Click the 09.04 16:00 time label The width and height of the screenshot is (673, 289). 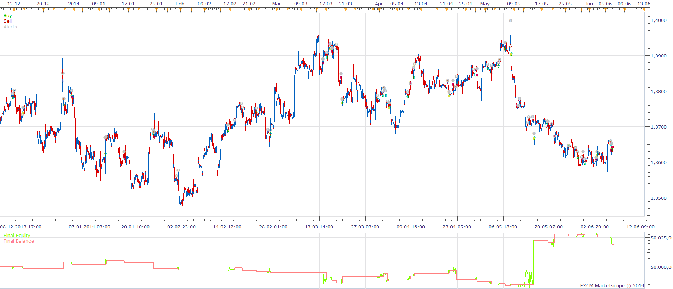coord(411,227)
